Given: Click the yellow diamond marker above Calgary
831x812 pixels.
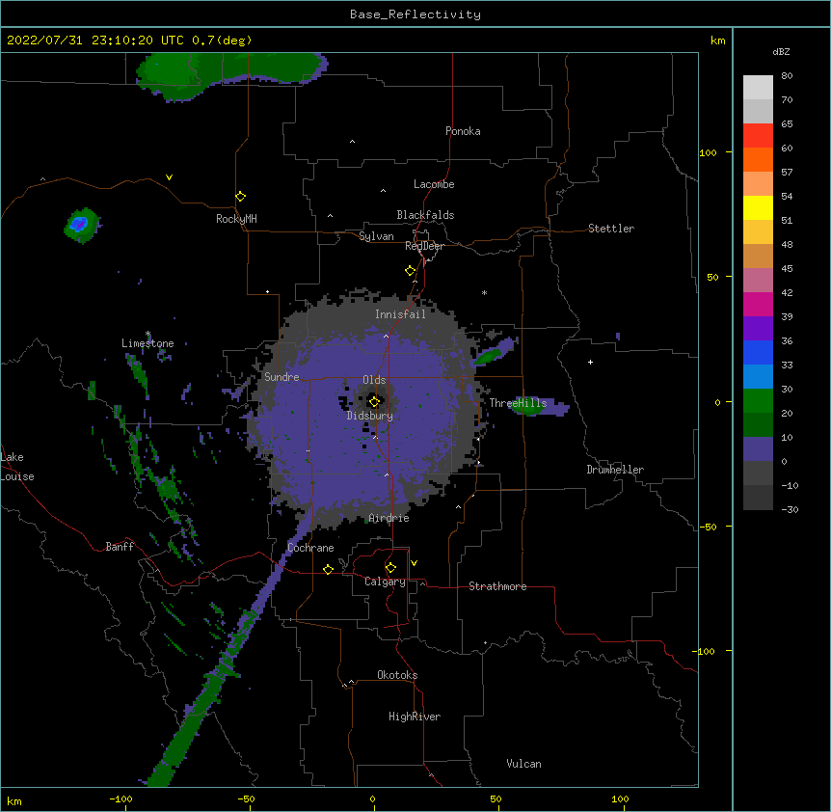Looking at the screenshot, I should (x=390, y=568).
